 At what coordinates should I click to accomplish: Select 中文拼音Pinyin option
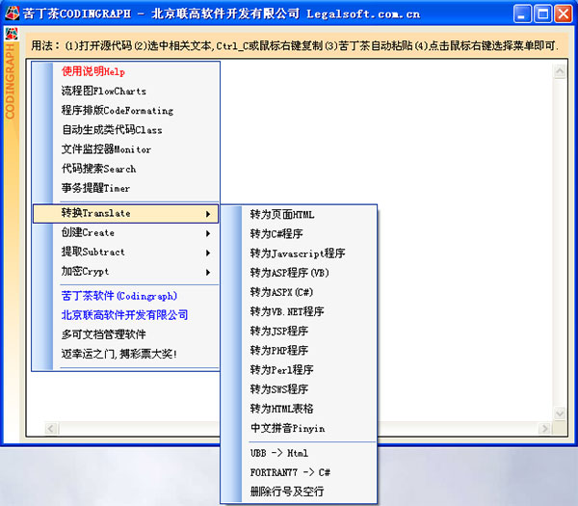pos(299,428)
